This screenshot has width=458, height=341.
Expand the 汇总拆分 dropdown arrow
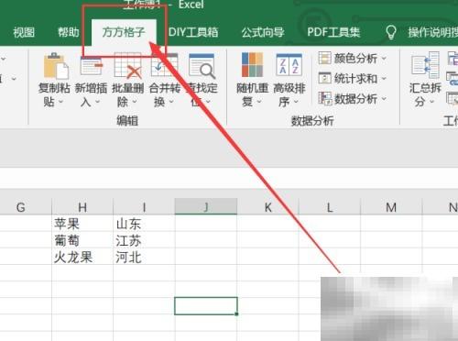[x=431, y=102]
